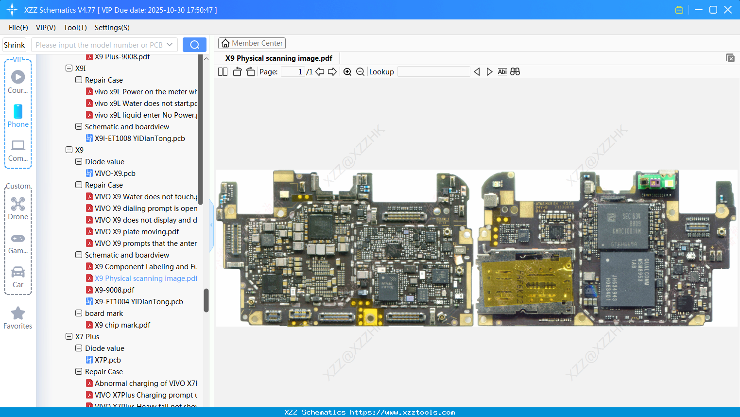Viewport: 740px width, 417px height.
Task: Click the file tree vertical scrollbar thumb
Action: 206,300
